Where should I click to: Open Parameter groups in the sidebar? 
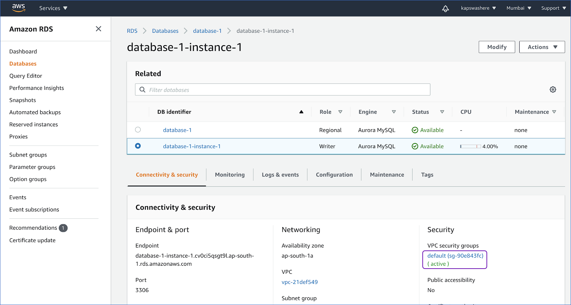32,167
